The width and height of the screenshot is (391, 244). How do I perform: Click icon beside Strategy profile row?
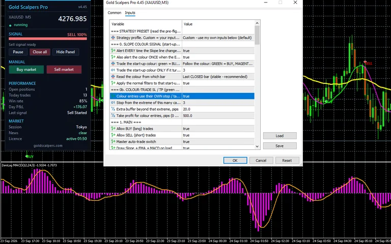[113, 38]
